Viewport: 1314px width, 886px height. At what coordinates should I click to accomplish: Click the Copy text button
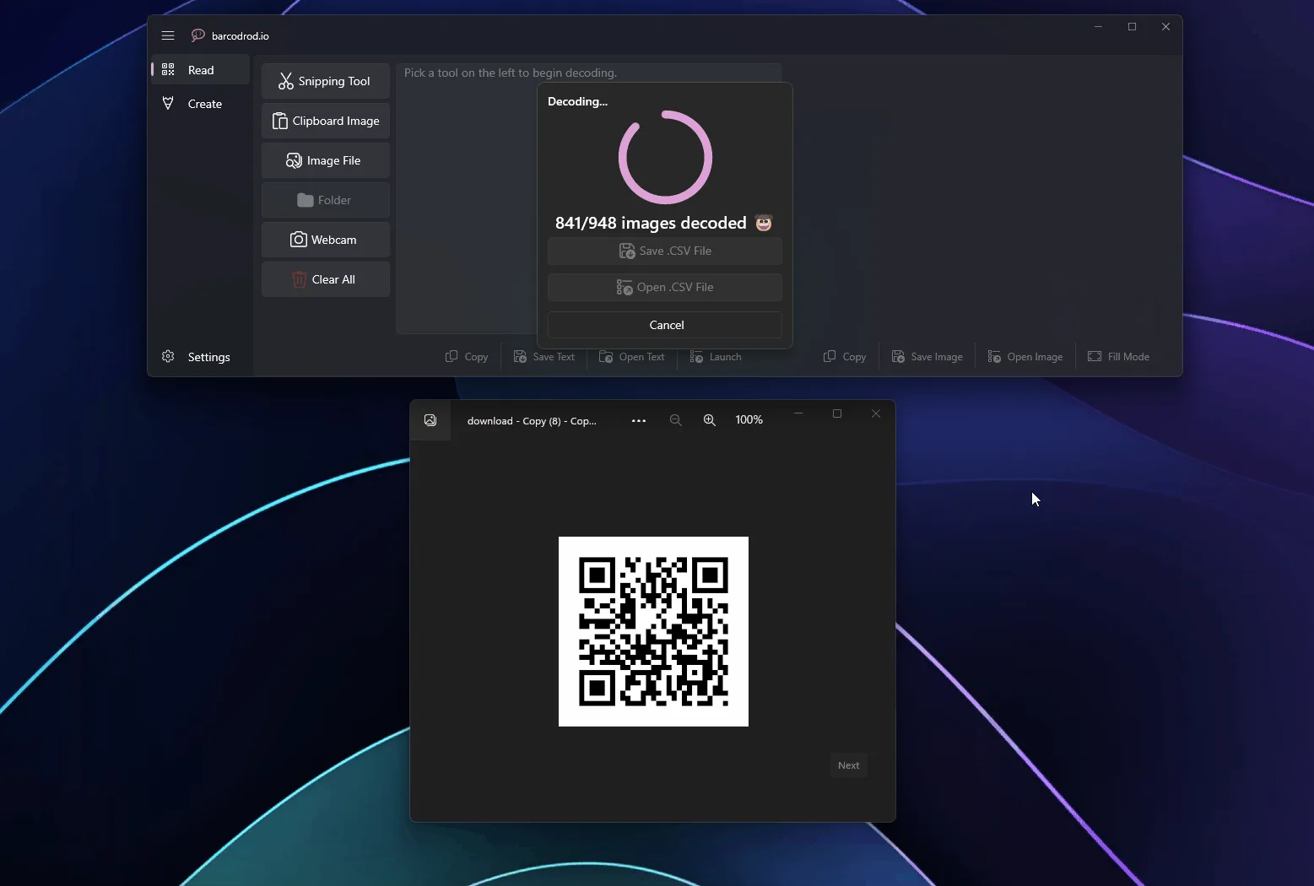tap(467, 357)
